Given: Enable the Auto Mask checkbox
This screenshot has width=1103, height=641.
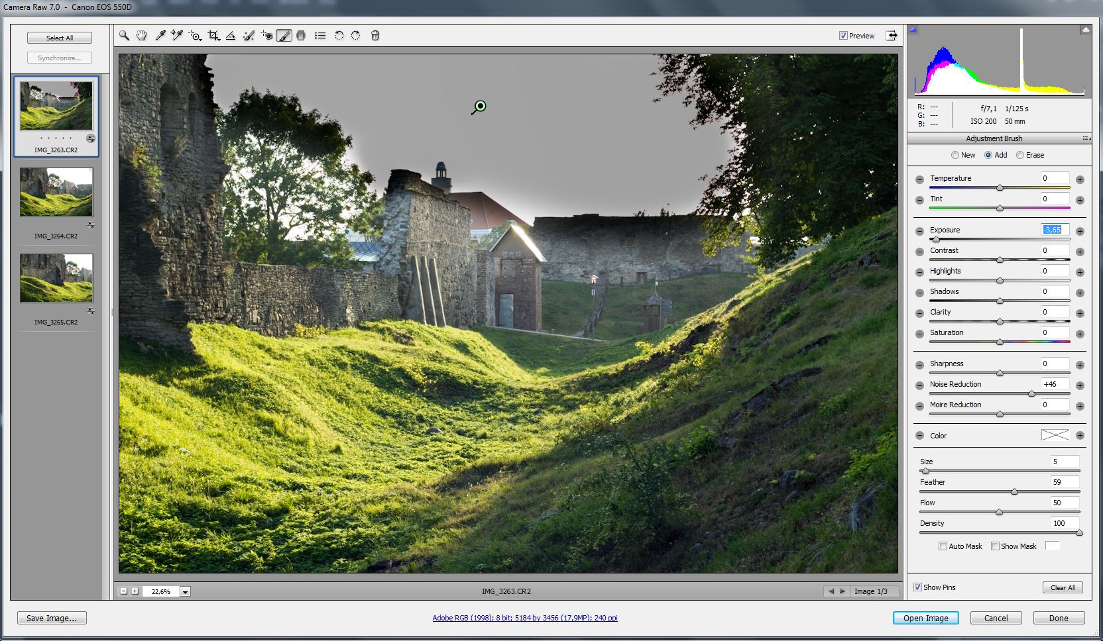Looking at the screenshot, I should pos(943,546).
